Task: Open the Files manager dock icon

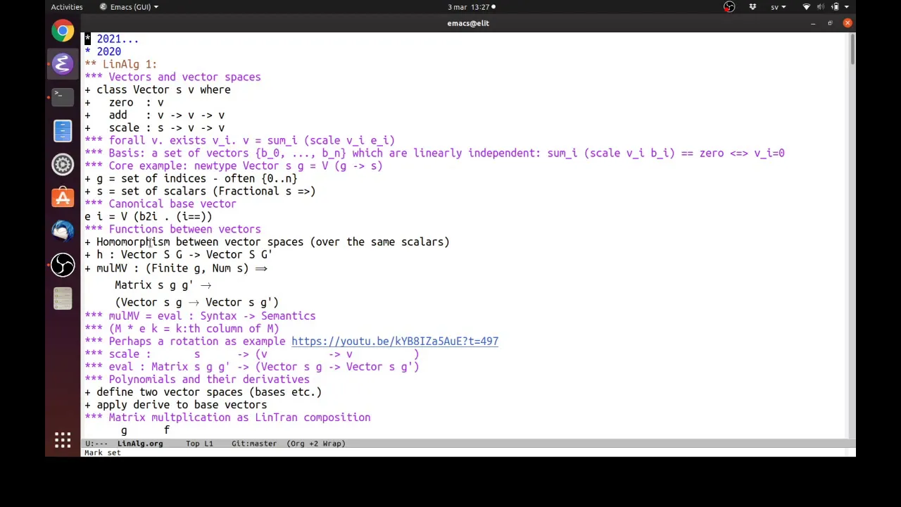Action: pyautogui.click(x=63, y=131)
